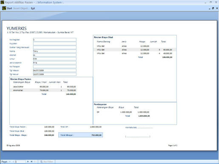Click the 1.000.000,00 total under Pembayaran
The height and width of the screenshot is (164, 219).
click(144, 116)
